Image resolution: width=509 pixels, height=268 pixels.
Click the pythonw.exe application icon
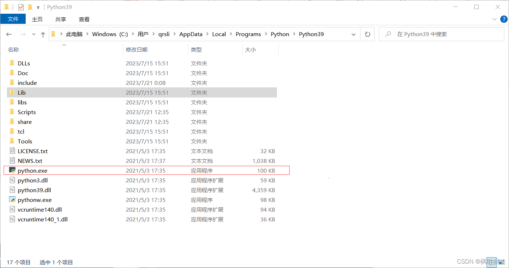point(12,200)
